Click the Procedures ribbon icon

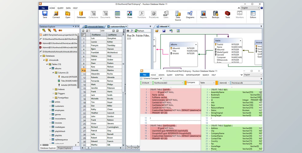(154, 14)
